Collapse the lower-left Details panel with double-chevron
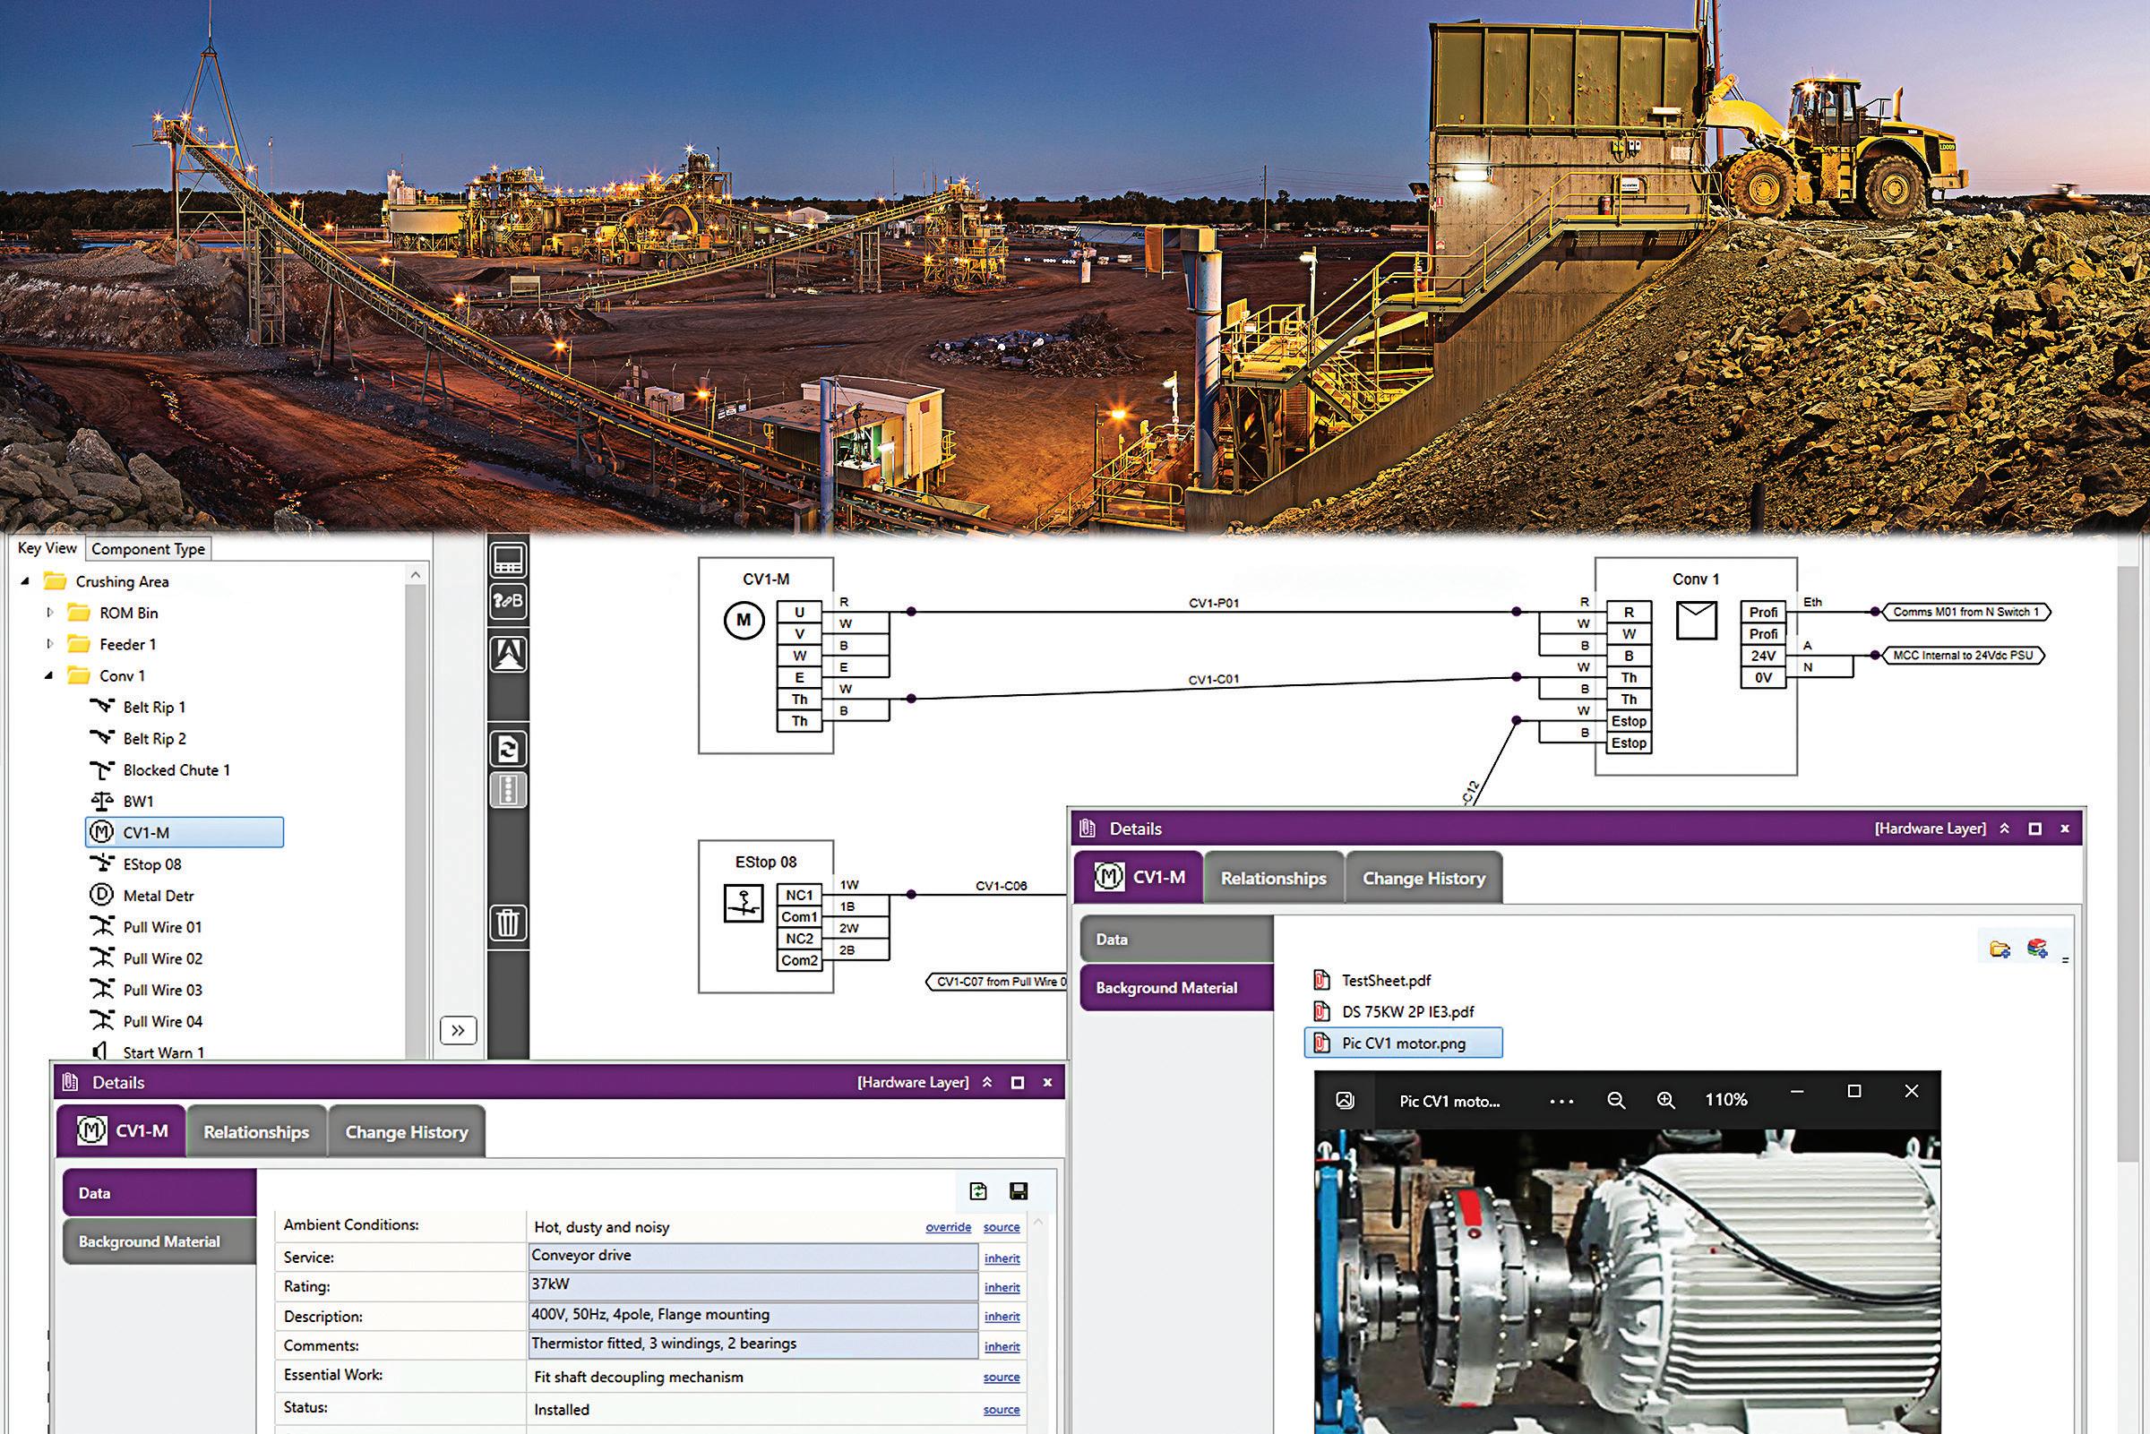Screen dimensions: 2150x1434 coord(986,1083)
